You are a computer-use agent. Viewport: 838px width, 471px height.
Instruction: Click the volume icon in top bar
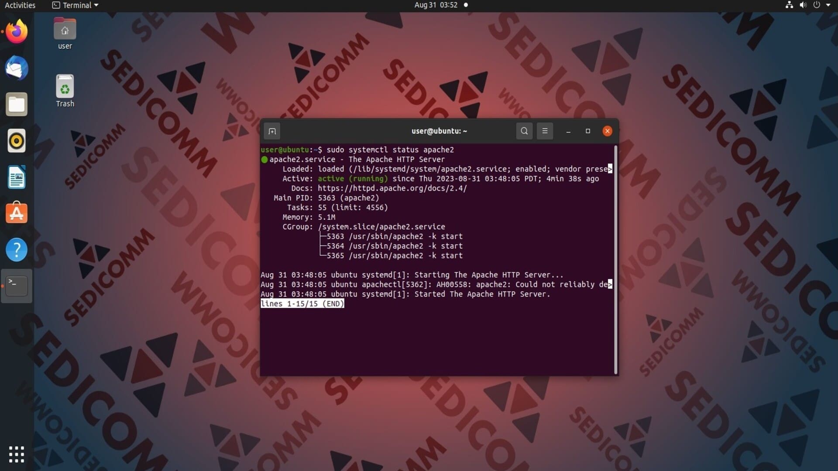[x=803, y=5]
